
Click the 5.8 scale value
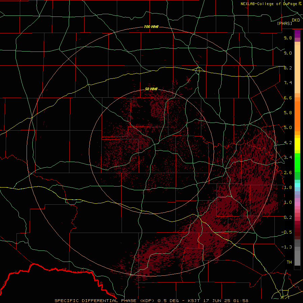pyautogui.click(x=288, y=113)
